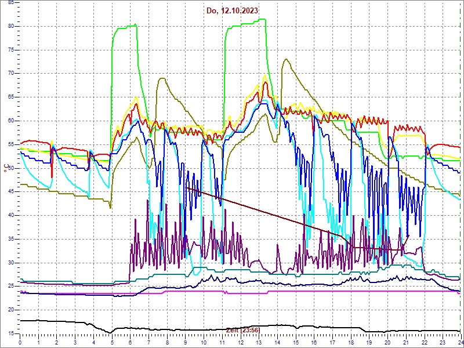This screenshot has width=464, height=348.
Task: Click hour "23" on the time axis
Action: click(x=442, y=342)
